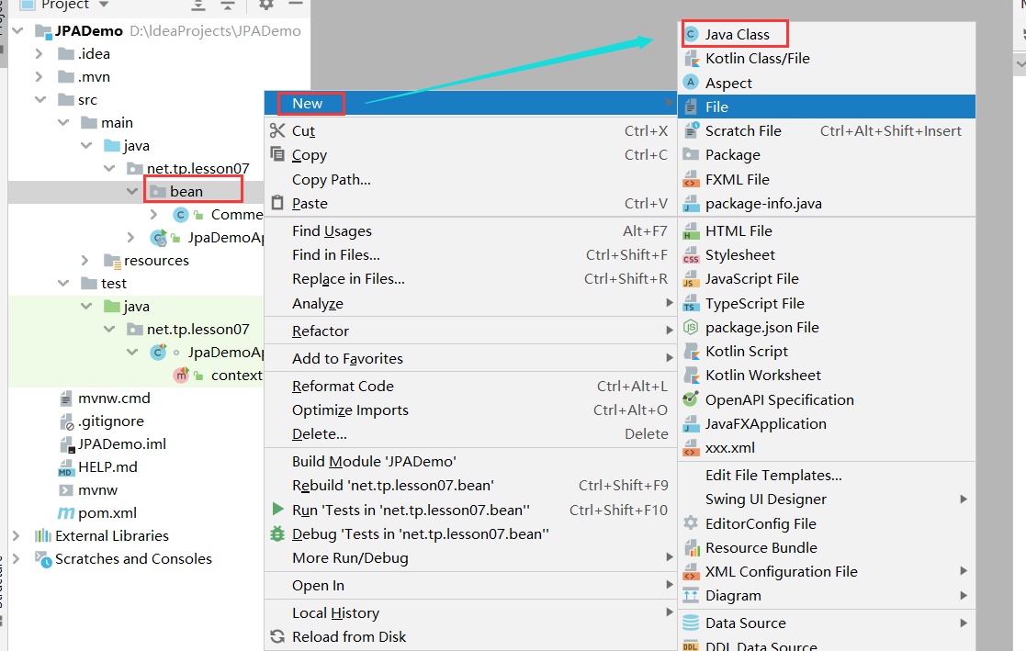Click the pom.xml Maven icon
The image size is (1026, 651).
pos(66,513)
